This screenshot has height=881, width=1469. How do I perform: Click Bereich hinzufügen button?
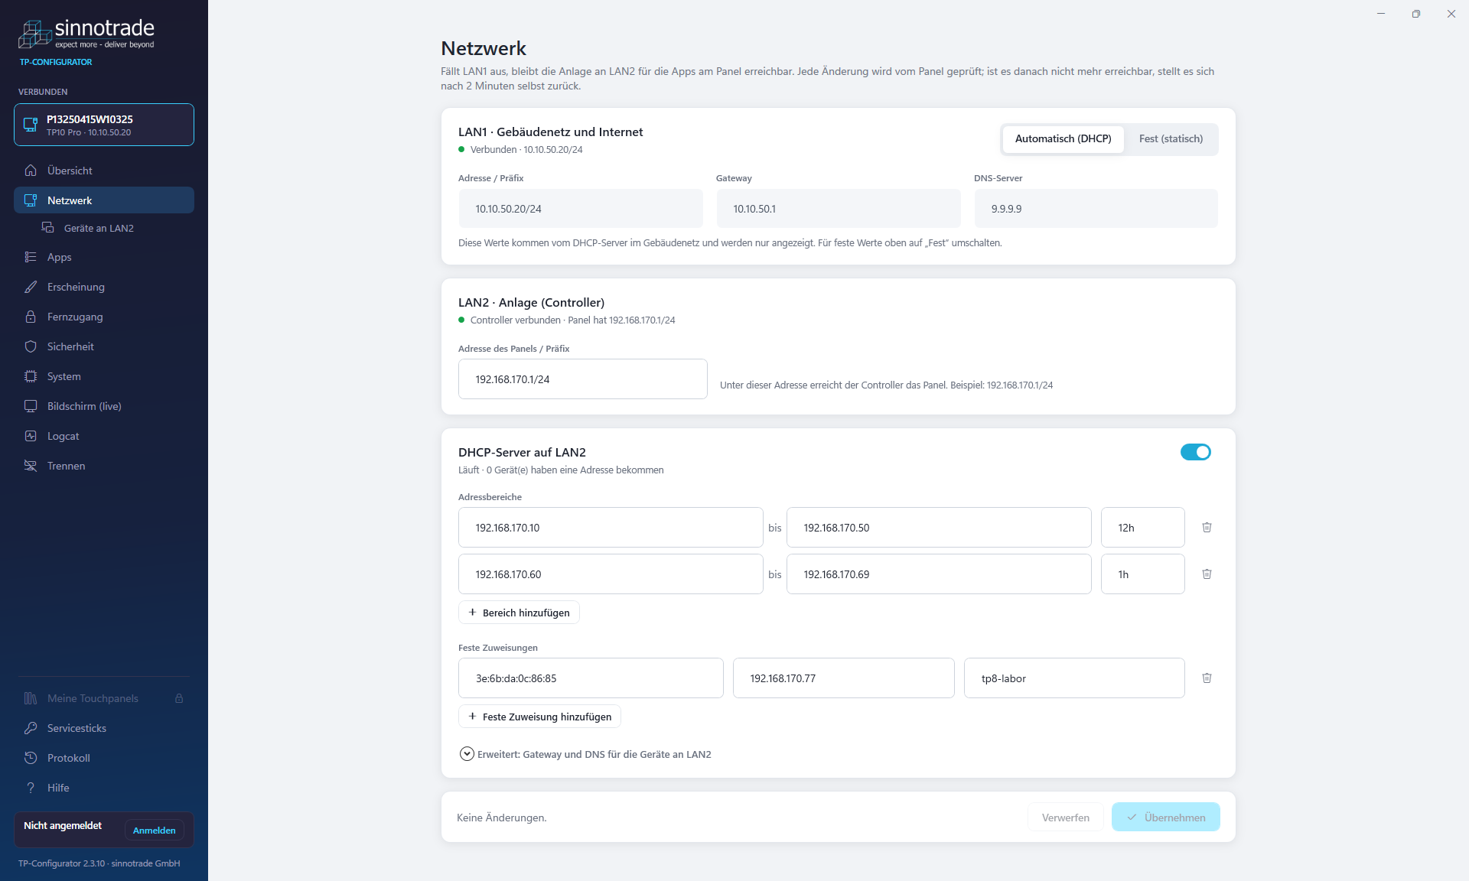[x=519, y=613]
